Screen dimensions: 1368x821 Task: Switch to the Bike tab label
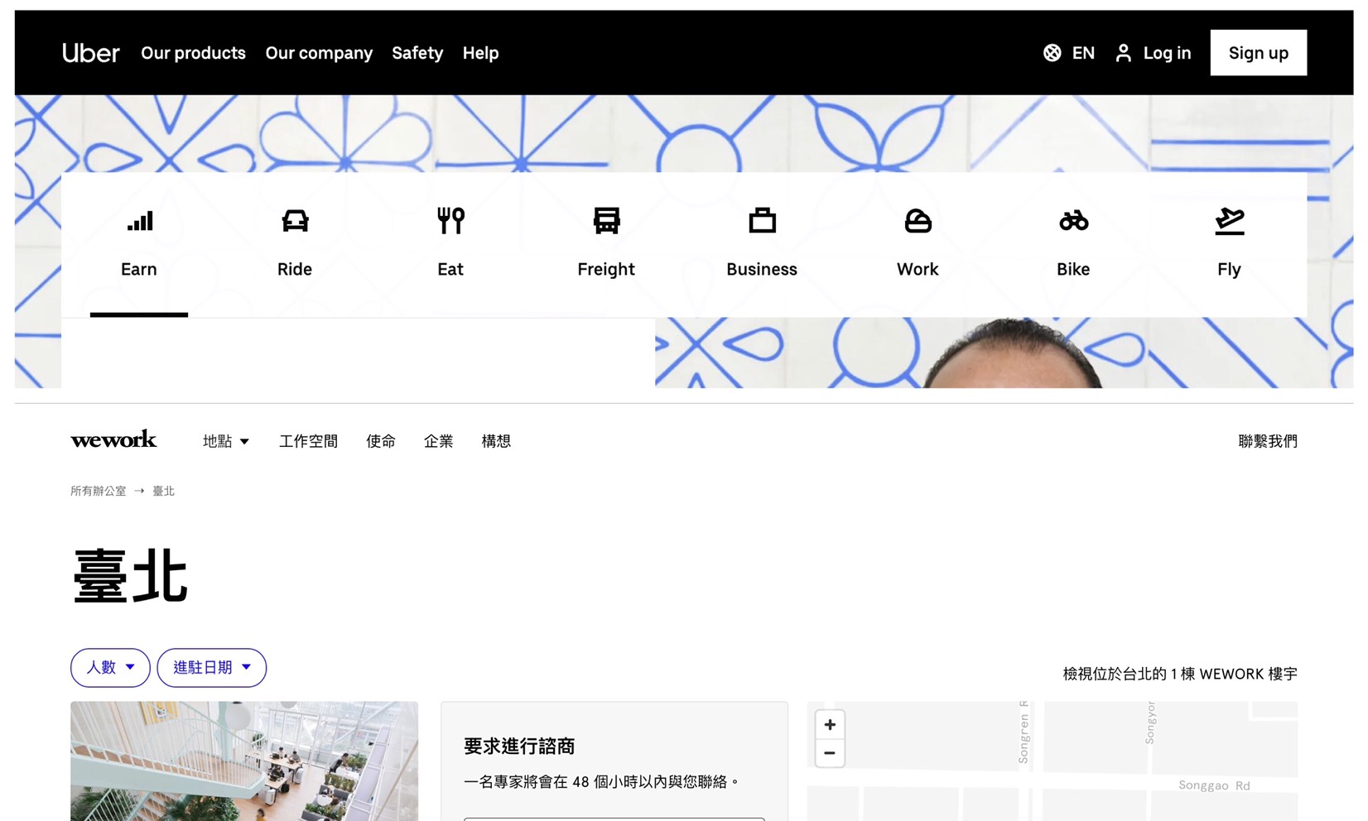point(1073,269)
